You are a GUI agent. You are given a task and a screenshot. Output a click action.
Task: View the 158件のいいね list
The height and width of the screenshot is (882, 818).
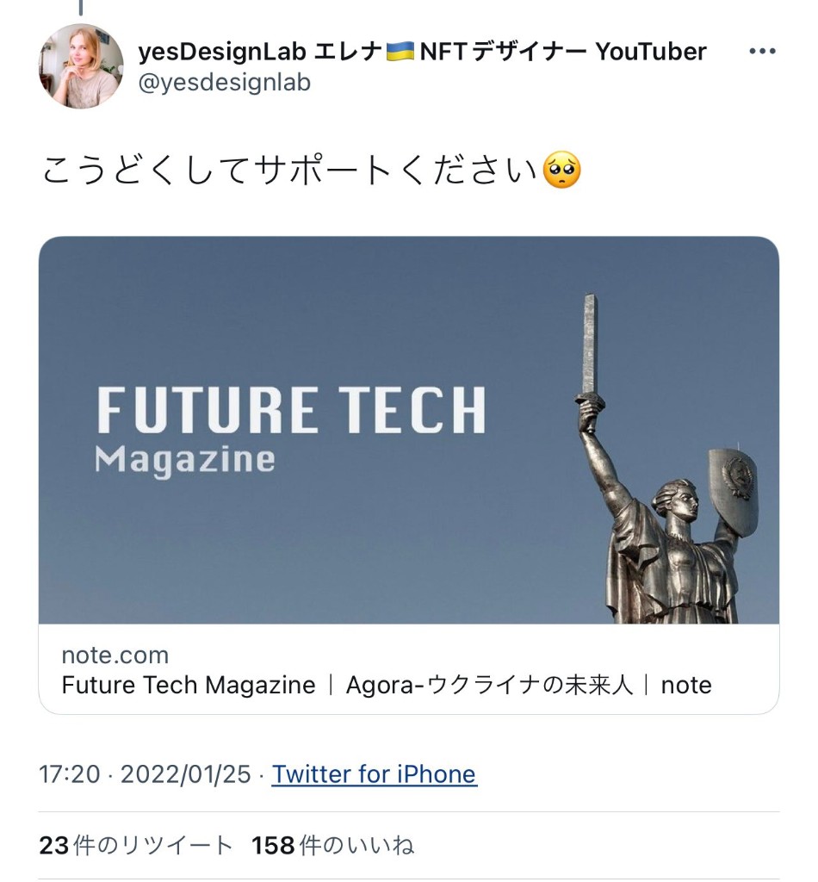pos(332,846)
